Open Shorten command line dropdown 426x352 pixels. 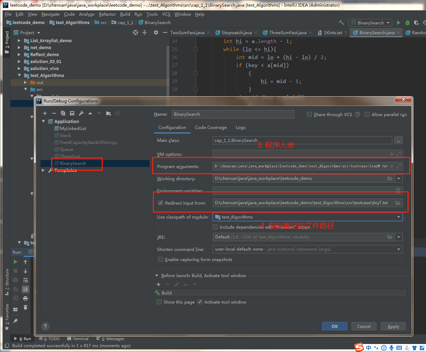(398, 249)
